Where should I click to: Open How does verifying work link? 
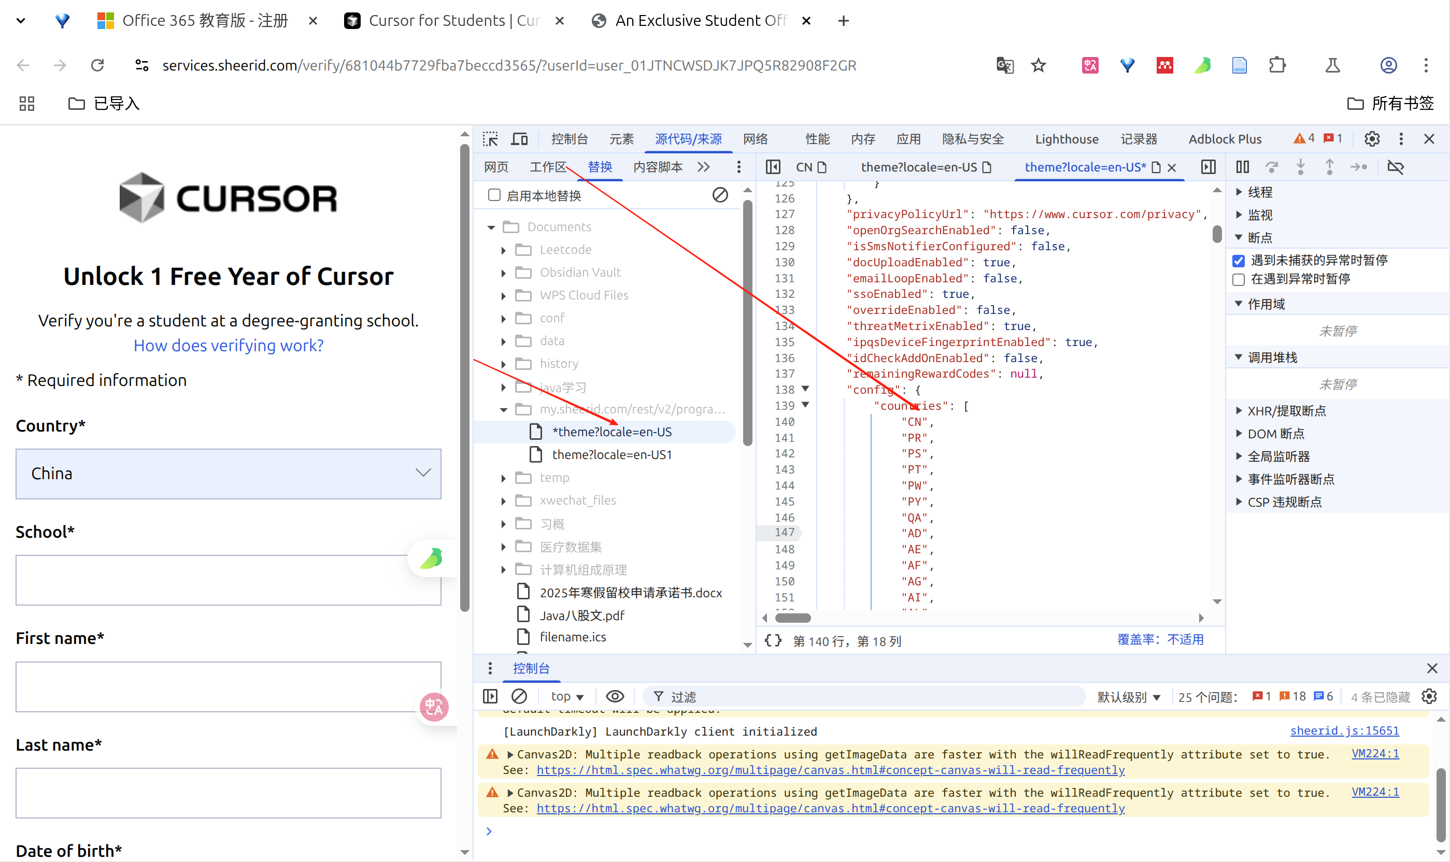(x=229, y=345)
